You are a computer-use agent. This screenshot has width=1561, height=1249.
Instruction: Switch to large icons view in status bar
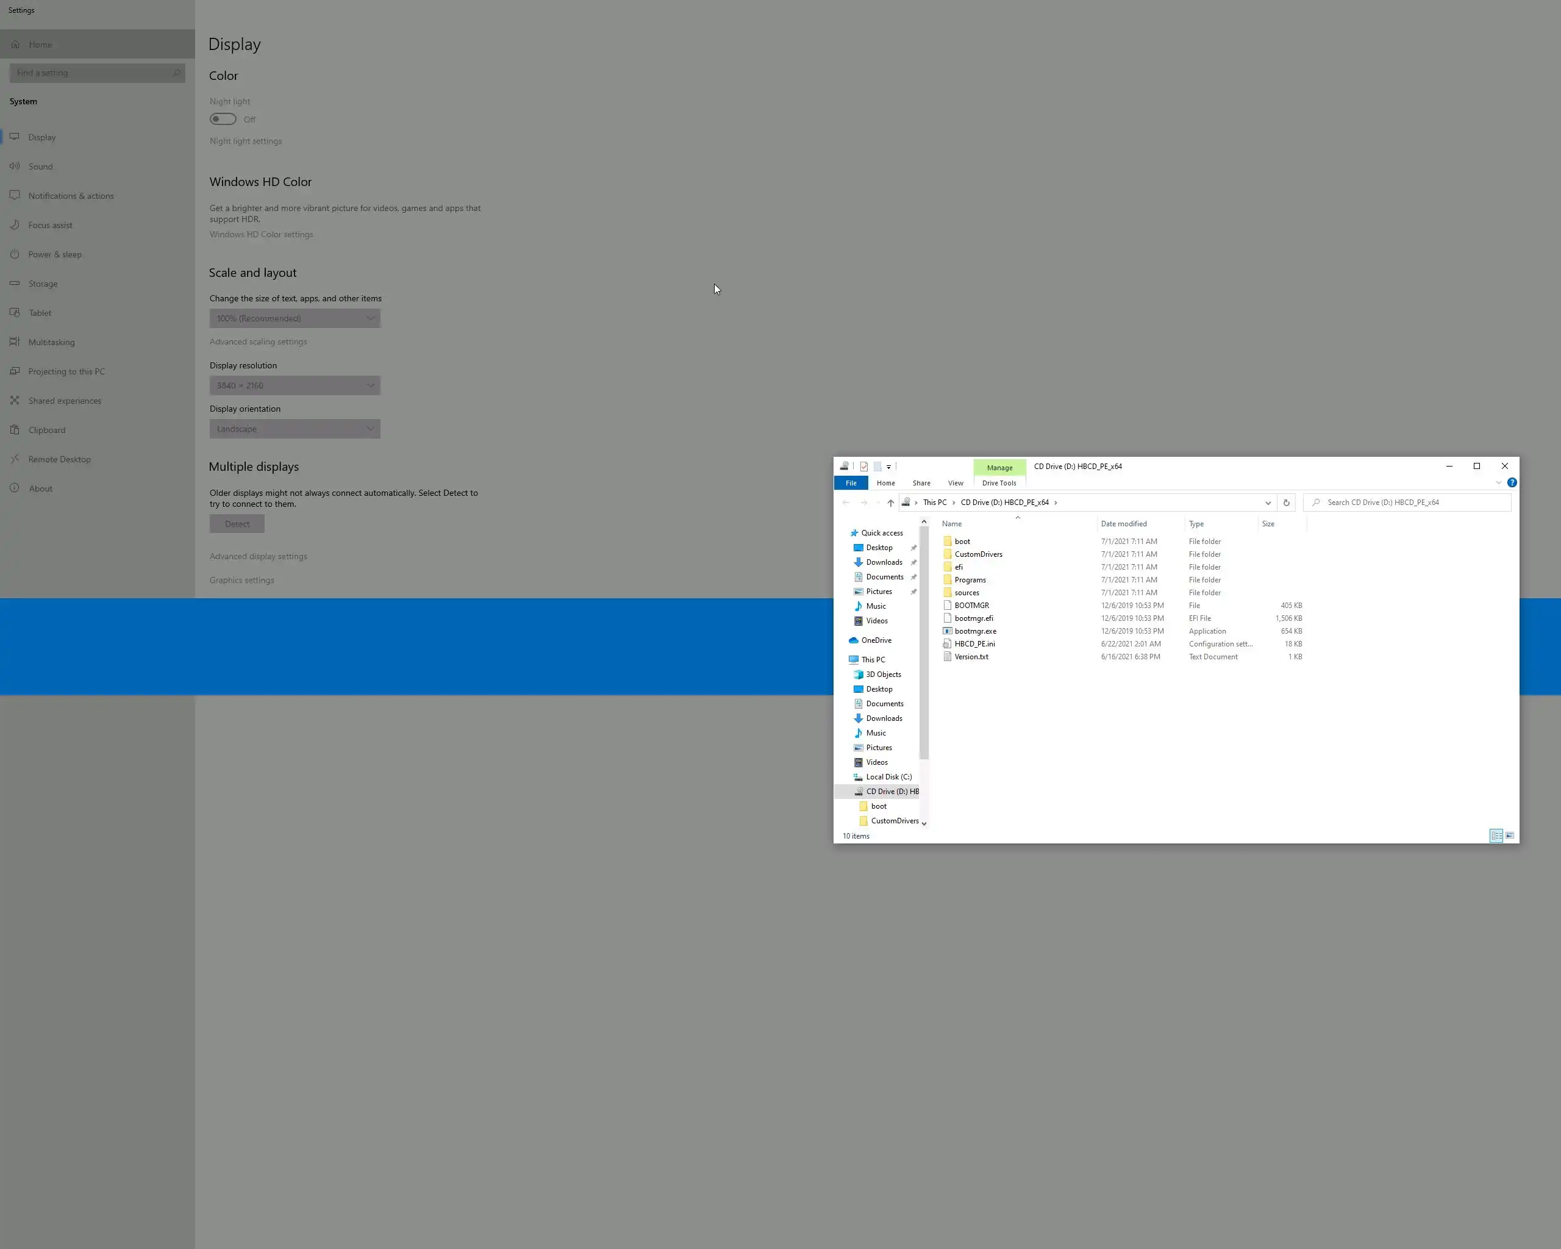pyautogui.click(x=1510, y=836)
